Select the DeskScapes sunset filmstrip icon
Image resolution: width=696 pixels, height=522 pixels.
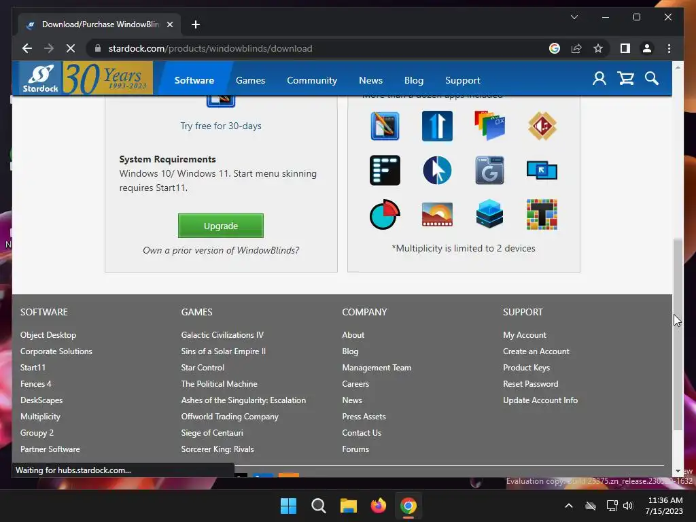click(x=437, y=214)
